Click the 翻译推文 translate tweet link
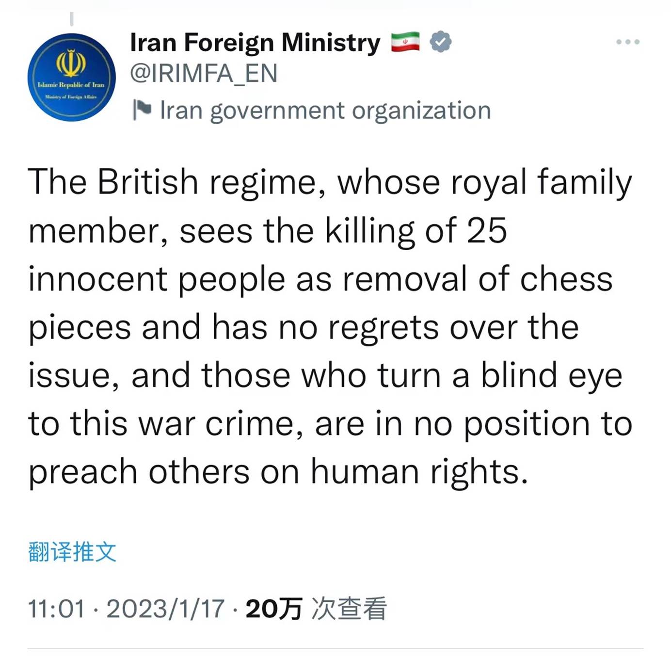This screenshot has height=657, width=671. [x=72, y=552]
